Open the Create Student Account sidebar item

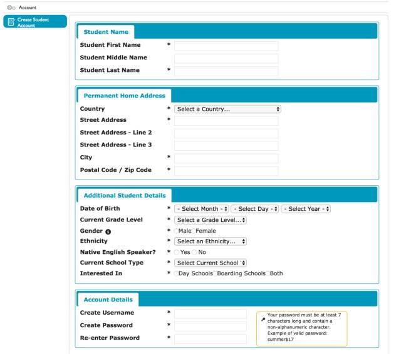34,23
